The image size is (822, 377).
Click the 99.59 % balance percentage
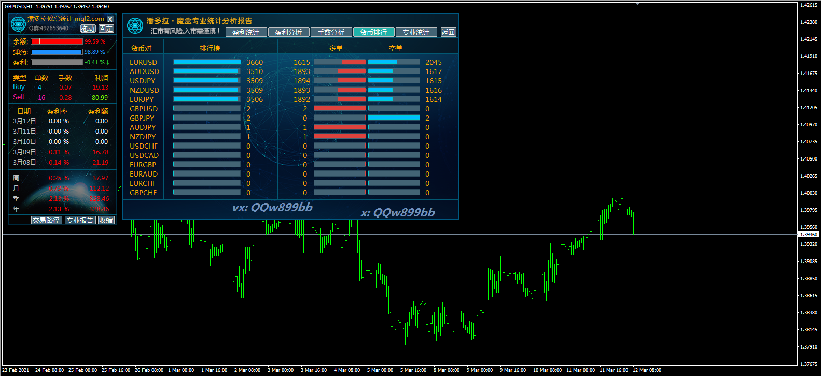pyautogui.click(x=95, y=41)
